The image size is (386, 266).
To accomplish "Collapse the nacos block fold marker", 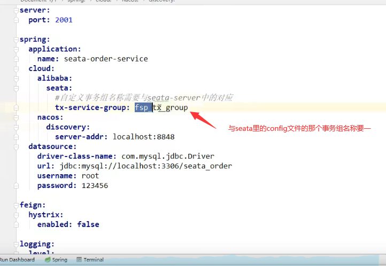I will pos(16,118).
